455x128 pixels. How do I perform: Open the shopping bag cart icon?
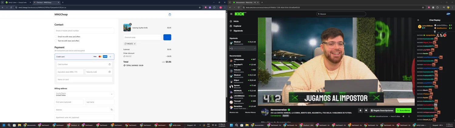click(x=170, y=14)
